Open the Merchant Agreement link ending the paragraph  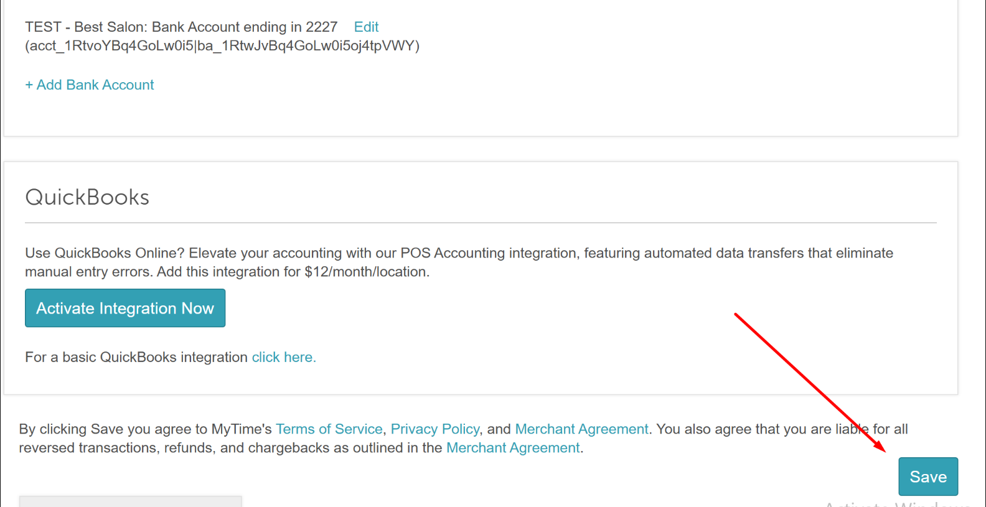point(513,448)
